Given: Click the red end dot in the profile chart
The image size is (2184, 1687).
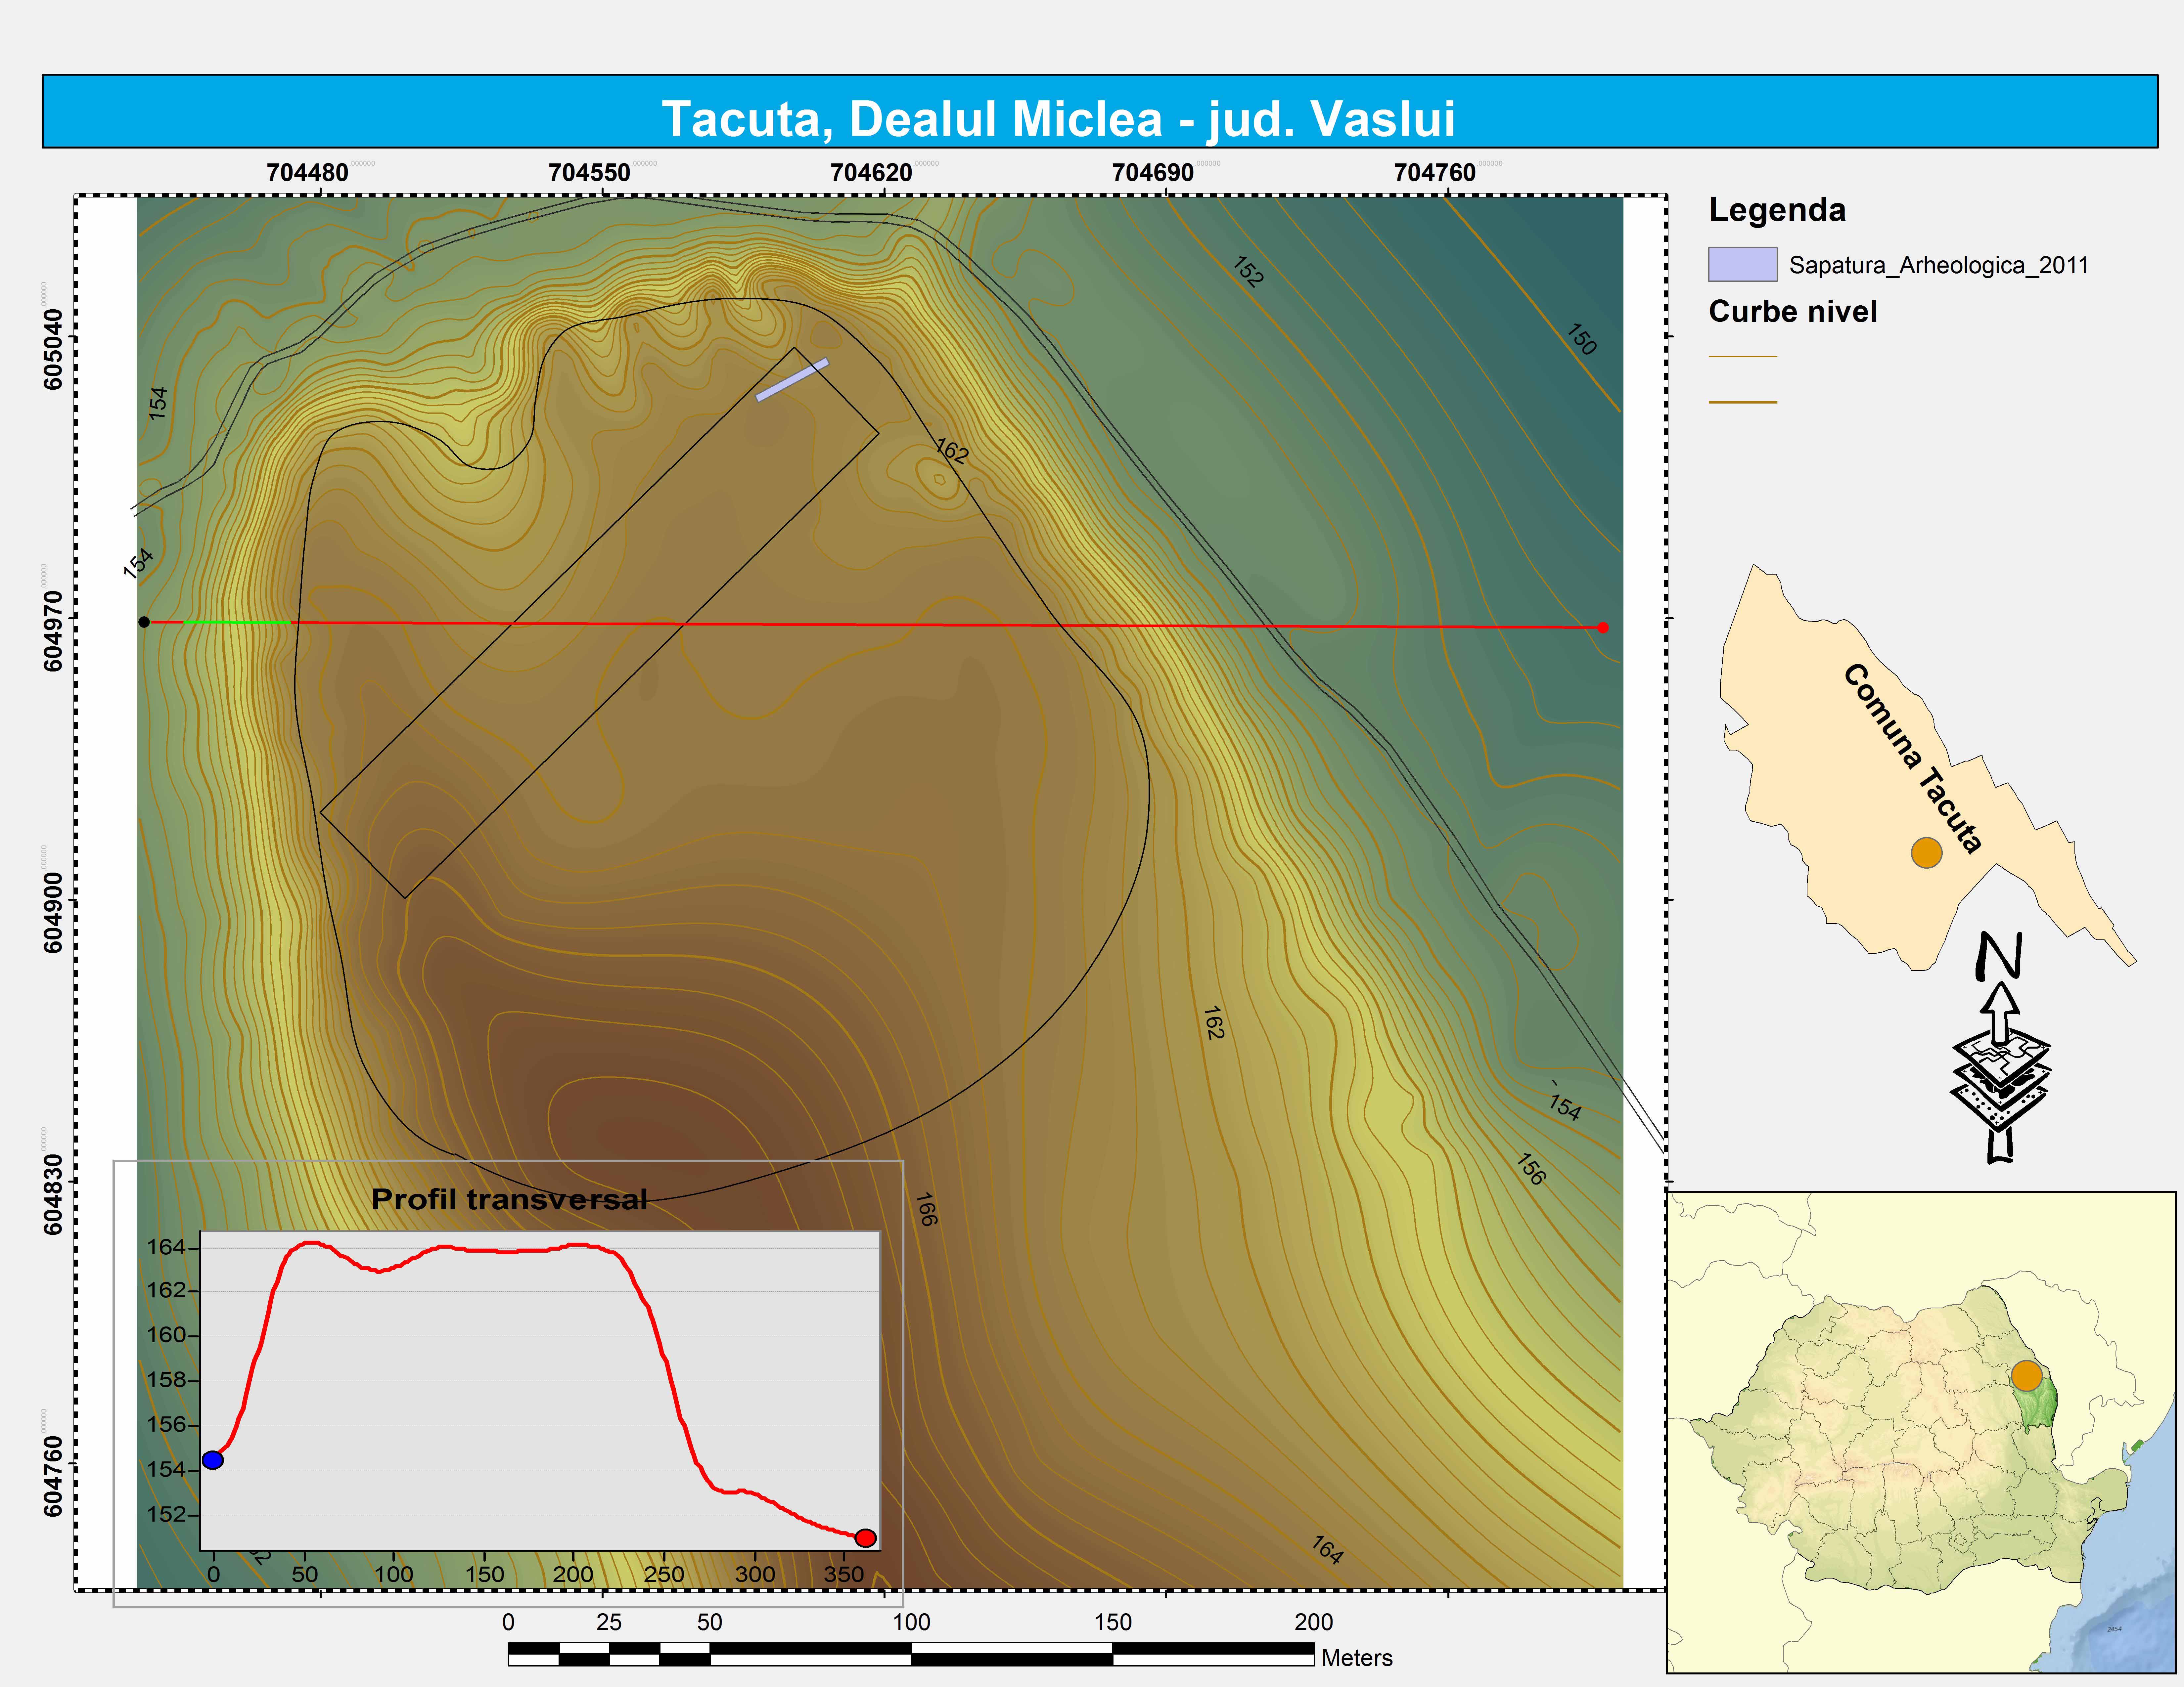Looking at the screenshot, I should point(866,1538).
